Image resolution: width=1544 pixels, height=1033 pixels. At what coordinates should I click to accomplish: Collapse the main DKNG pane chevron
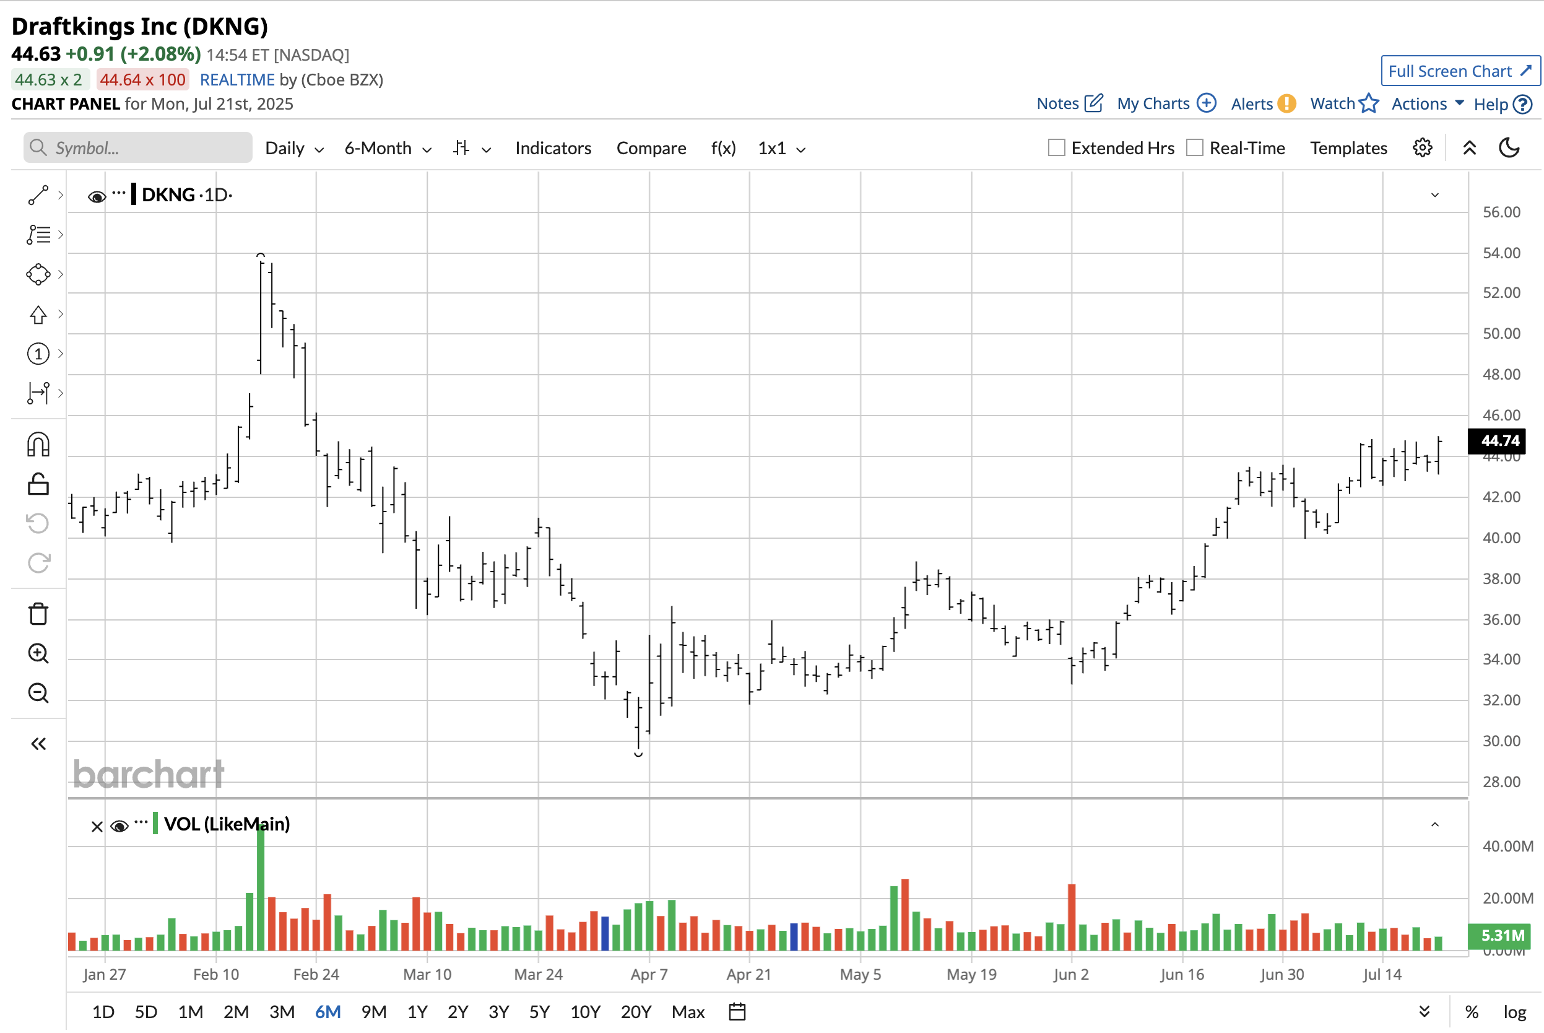point(1434,195)
